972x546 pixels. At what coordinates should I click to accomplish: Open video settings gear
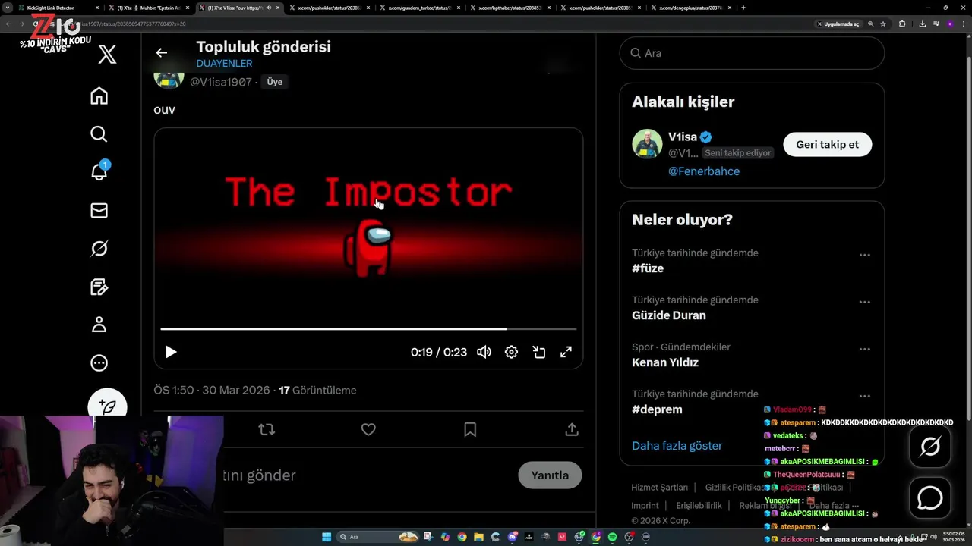[x=511, y=352]
